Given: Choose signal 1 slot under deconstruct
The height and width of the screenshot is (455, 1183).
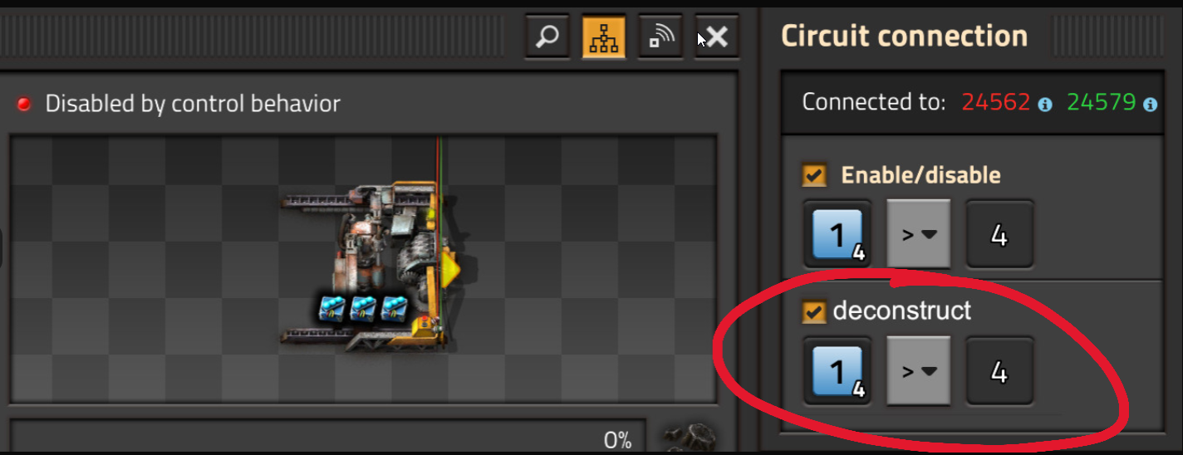Looking at the screenshot, I should point(837,371).
